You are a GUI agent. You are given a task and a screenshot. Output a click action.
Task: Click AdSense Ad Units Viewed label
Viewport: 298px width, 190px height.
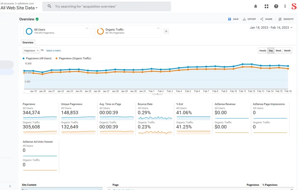[x=38, y=142]
